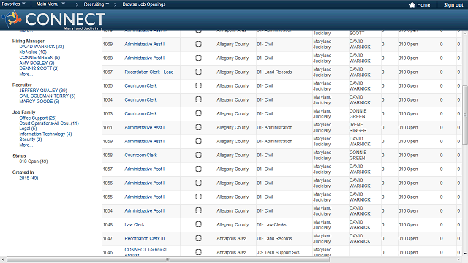The height and width of the screenshot is (263, 468).
Task: Check the box for Recordation Clerk III 1047
Action: tap(198, 238)
